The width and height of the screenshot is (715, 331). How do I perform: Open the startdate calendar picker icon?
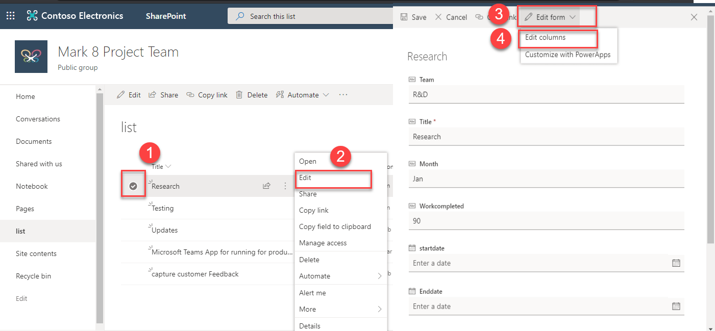click(676, 263)
